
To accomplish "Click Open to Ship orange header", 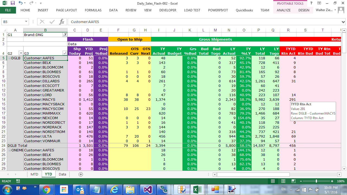I will [x=130, y=39].
